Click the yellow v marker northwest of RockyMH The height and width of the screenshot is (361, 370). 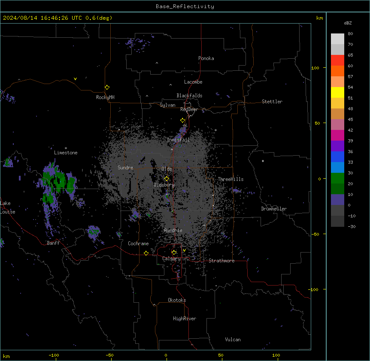click(75, 79)
